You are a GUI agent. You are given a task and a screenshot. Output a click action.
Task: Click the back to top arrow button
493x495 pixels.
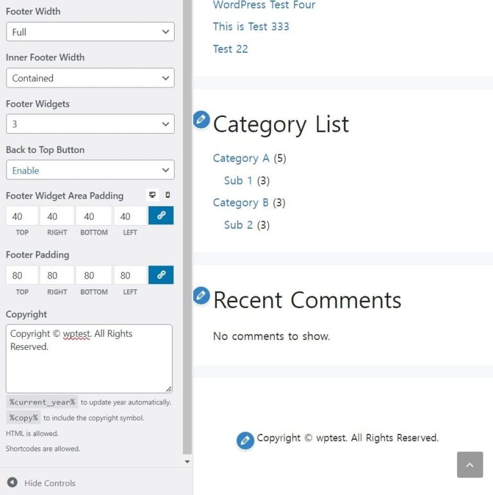coord(469,465)
